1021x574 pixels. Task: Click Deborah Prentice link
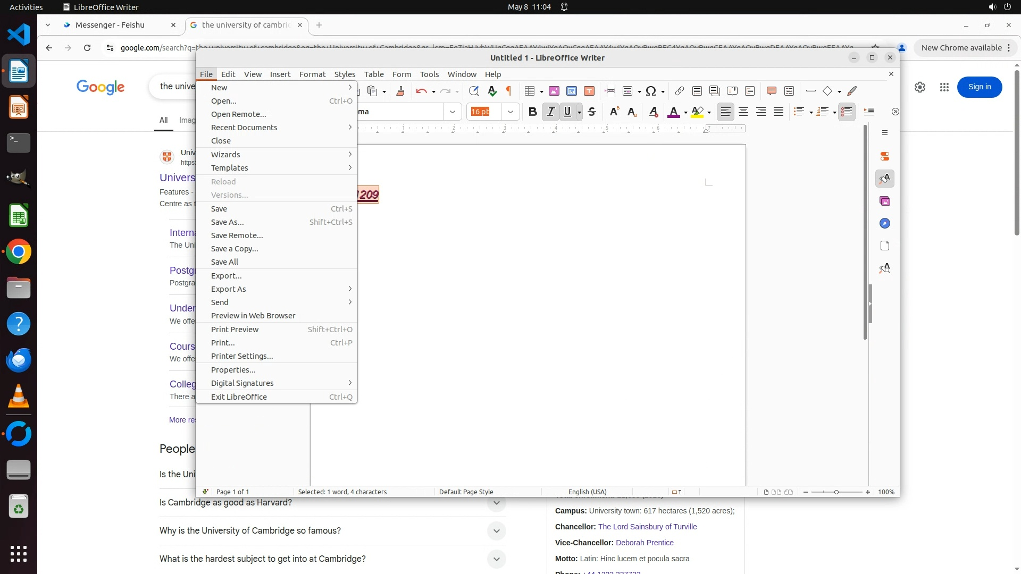[645, 543]
